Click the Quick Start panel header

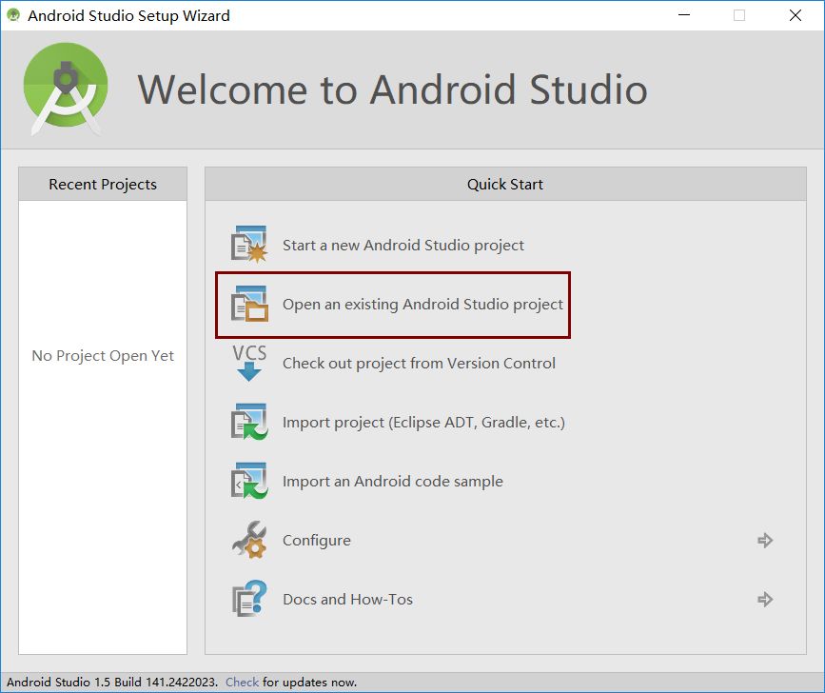tap(505, 184)
